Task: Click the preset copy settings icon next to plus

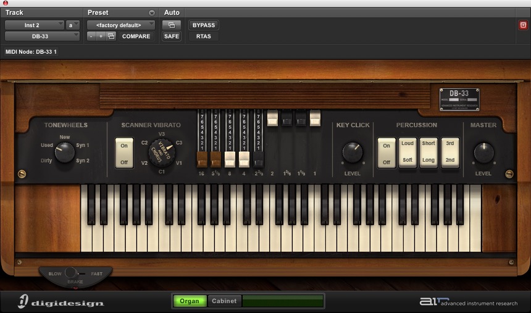Action: click(x=111, y=36)
